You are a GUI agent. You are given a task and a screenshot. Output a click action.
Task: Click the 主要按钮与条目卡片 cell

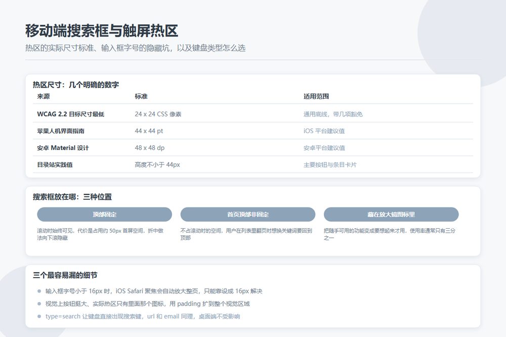pyautogui.click(x=330, y=164)
